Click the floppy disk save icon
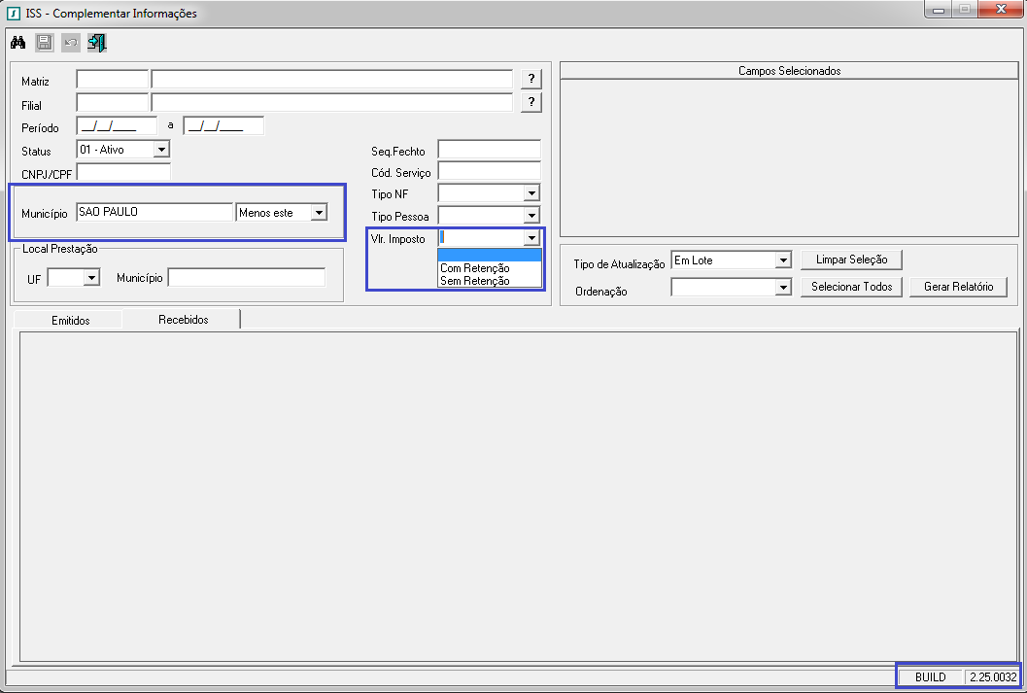Viewport: 1027px width, 693px height. coord(44,43)
